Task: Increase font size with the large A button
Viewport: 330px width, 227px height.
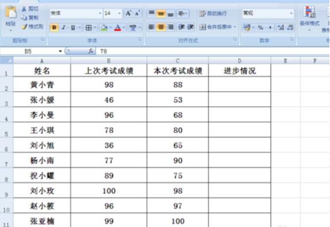Action: click(x=128, y=13)
